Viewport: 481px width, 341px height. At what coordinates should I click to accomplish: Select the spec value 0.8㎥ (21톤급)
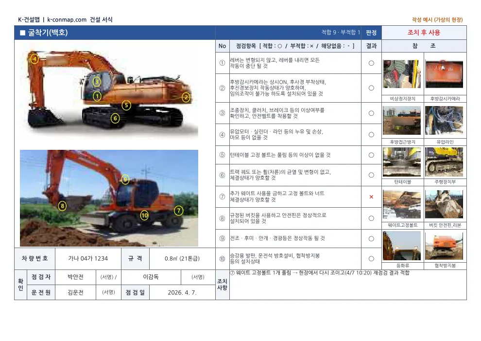pos(182,259)
